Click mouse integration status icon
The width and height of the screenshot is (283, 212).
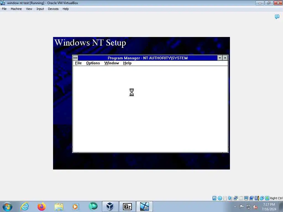pyautogui.click(x=262, y=198)
